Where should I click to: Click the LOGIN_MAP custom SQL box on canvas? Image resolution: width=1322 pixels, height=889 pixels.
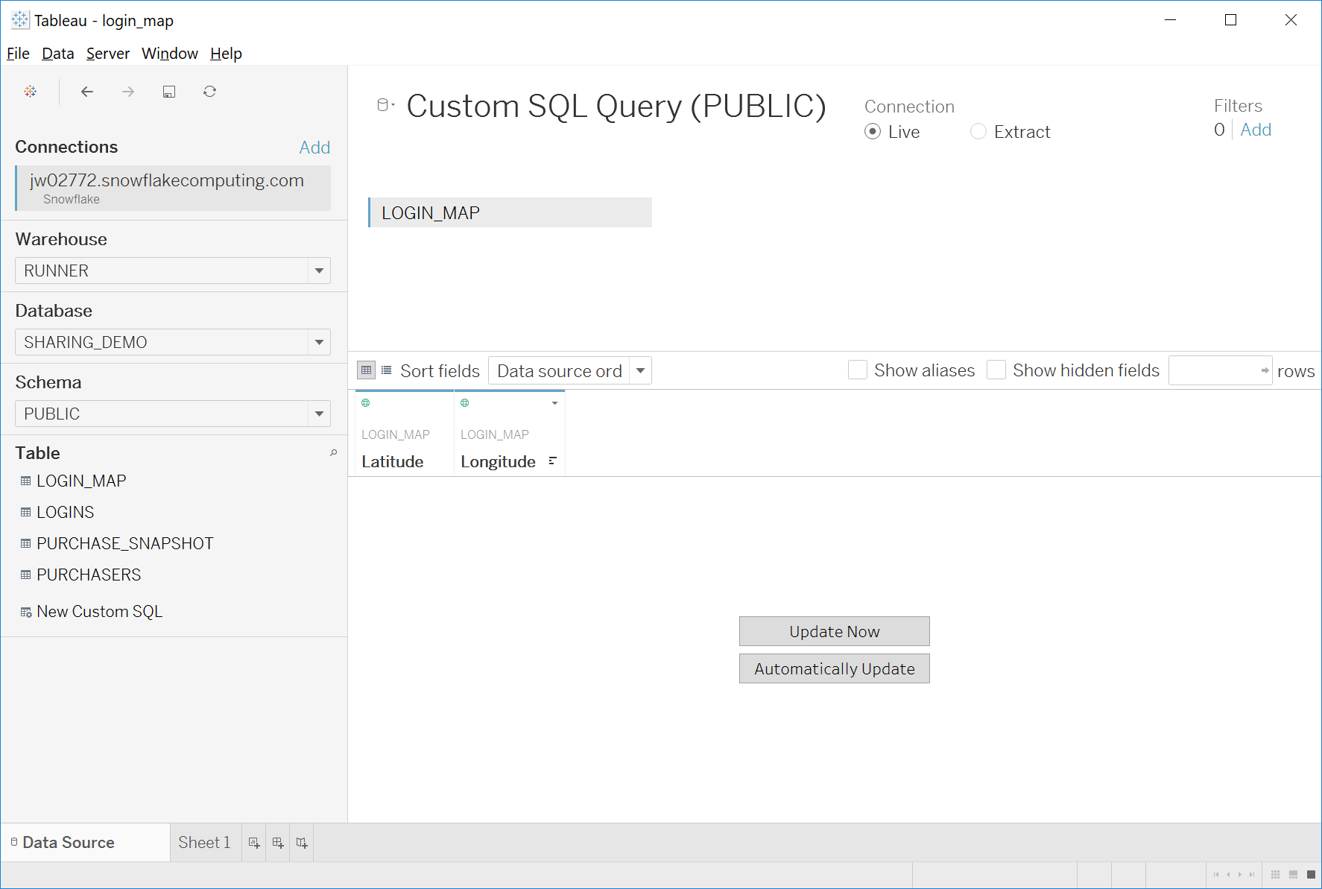(x=510, y=212)
